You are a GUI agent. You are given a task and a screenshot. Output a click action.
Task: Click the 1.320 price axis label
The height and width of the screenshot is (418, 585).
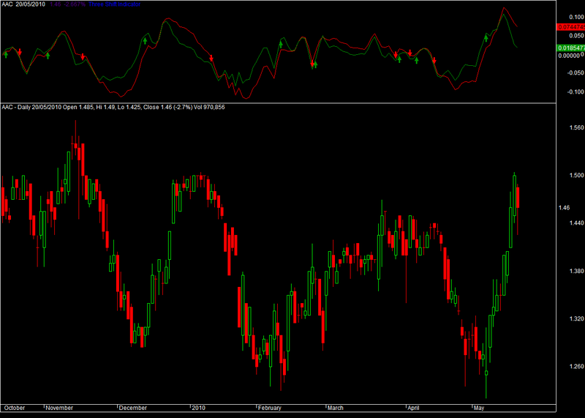pos(576,319)
